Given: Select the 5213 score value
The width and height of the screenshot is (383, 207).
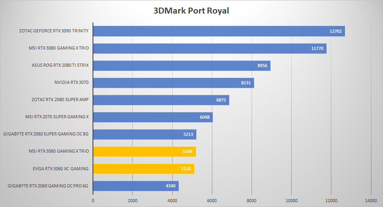Looking at the screenshot, I should click(x=188, y=134).
